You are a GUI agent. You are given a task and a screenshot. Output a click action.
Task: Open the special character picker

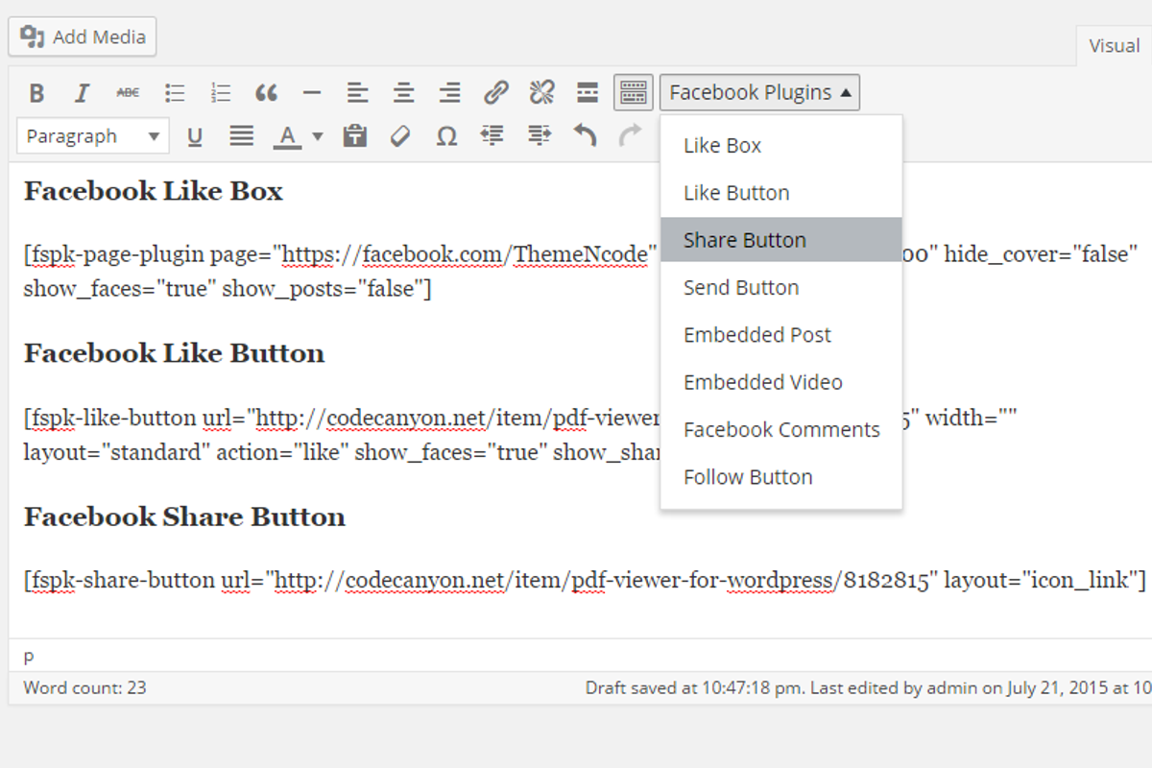pos(446,136)
